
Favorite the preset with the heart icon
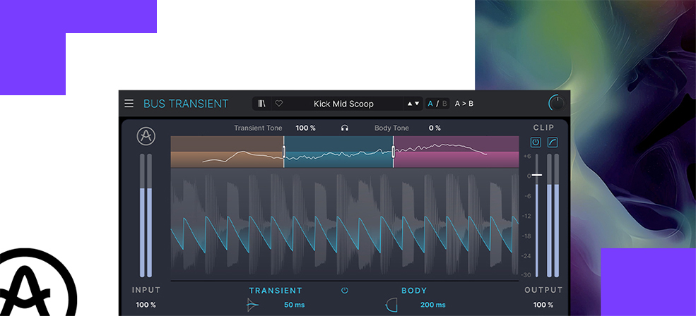[x=278, y=104]
